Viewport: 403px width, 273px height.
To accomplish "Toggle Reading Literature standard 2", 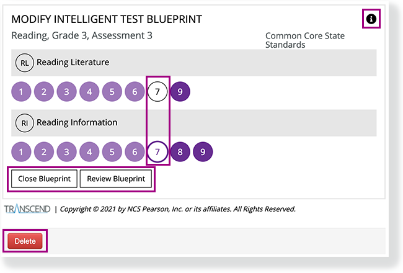I will (44, 92).
